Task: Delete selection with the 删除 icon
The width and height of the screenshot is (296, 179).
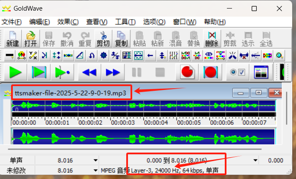Action: coord(212,38)
